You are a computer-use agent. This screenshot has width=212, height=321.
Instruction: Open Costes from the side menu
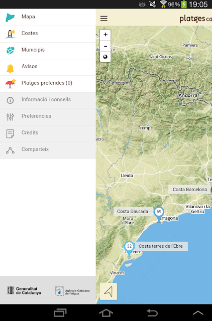pos(48,34)
